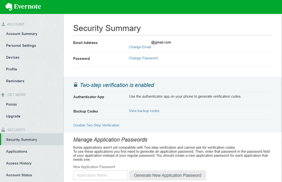Click Manage Application Passwords heading

(110, 140)
